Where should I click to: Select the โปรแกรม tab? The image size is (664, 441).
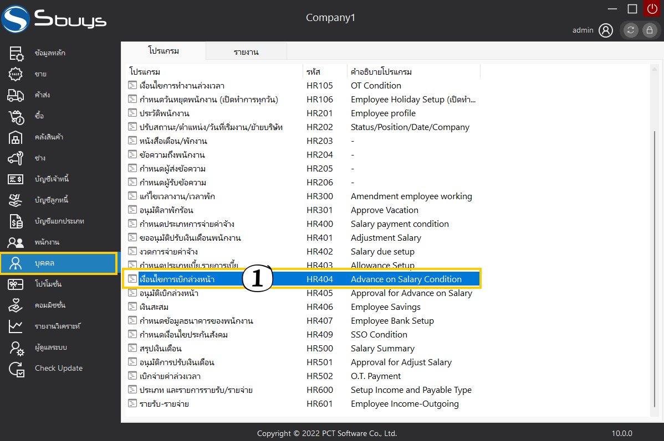[164, 51]
